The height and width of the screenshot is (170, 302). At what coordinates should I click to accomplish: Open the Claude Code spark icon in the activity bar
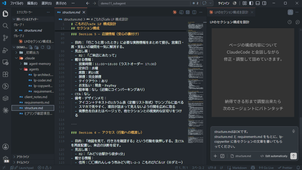pyautogui.click(x=5, y=110)
